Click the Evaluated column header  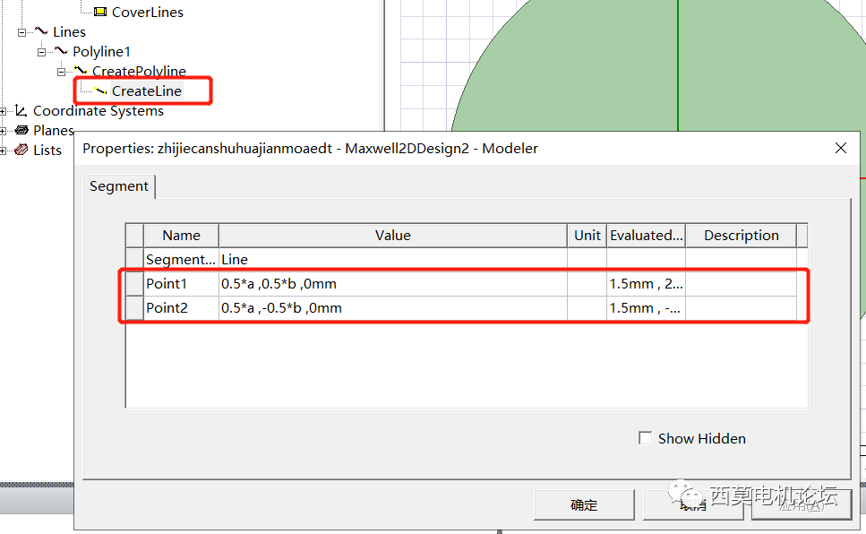point(647,236)
